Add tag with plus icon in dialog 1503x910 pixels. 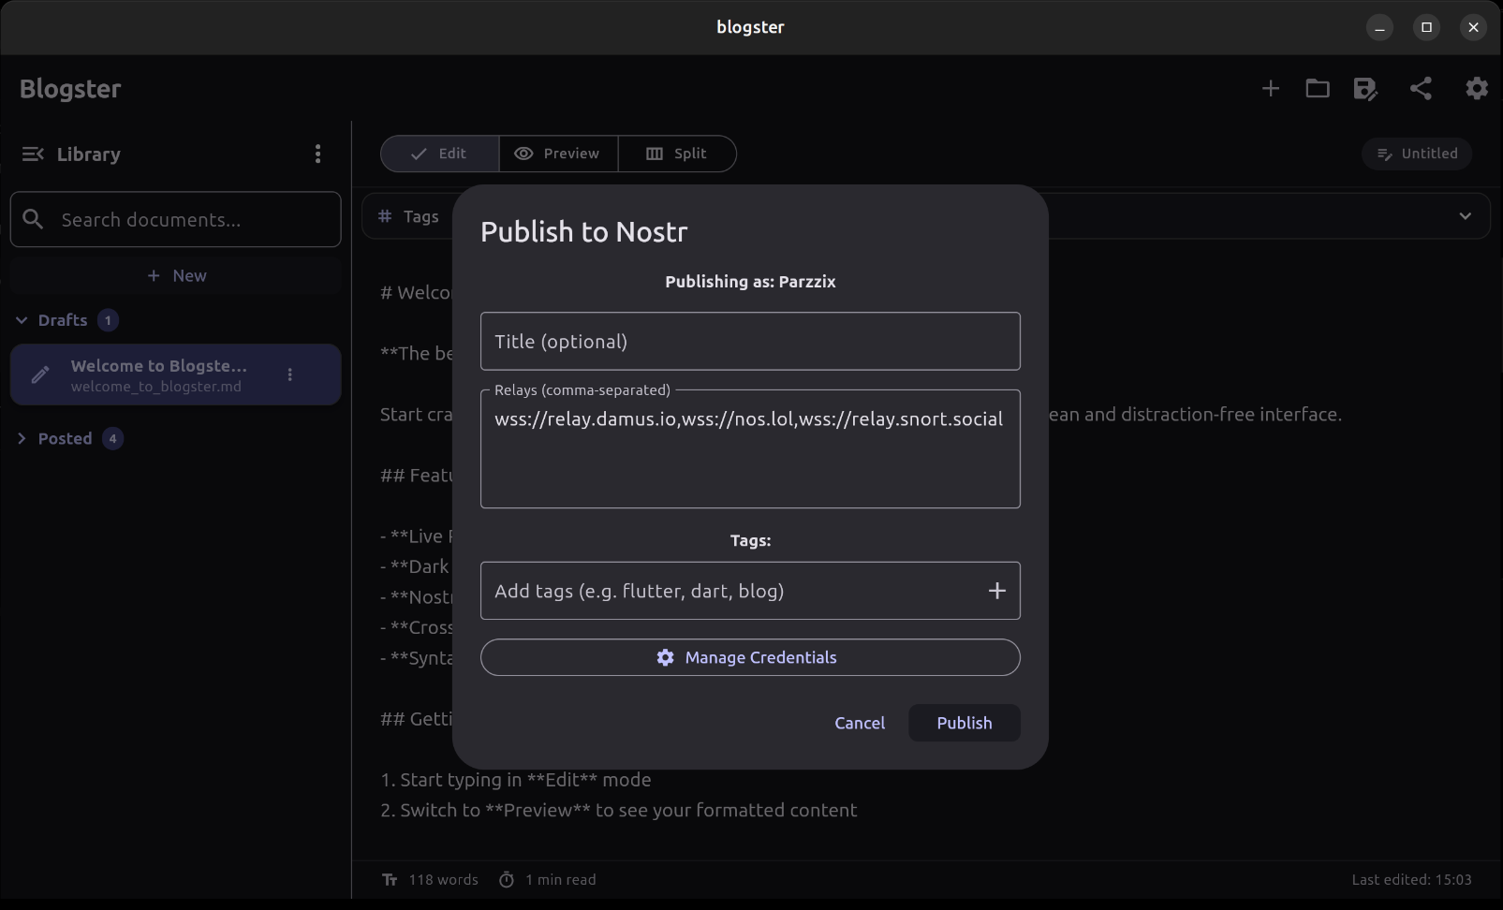[997, 591]
